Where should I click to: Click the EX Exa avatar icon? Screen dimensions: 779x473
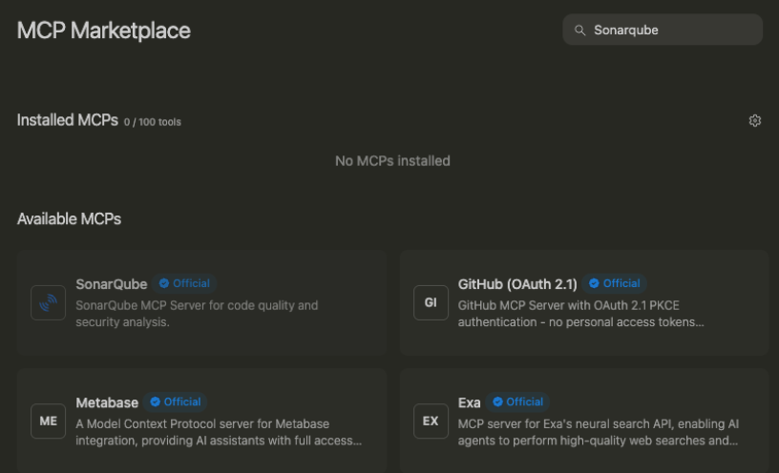pyautogui.click(x=431, y=421)
